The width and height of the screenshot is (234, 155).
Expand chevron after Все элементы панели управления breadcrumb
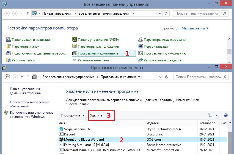pyautogui.click(x=134, y=13)
